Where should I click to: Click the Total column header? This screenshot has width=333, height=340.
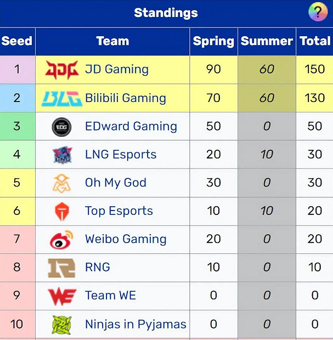point(315,41)
